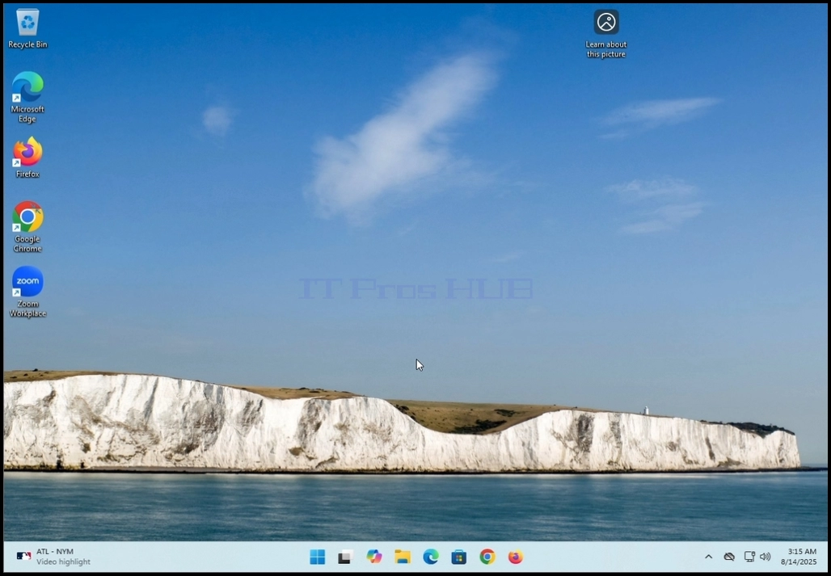Open the Windows Start menu
The width and height of the screenshot is (831, 576).
click(x=318, y=557)
